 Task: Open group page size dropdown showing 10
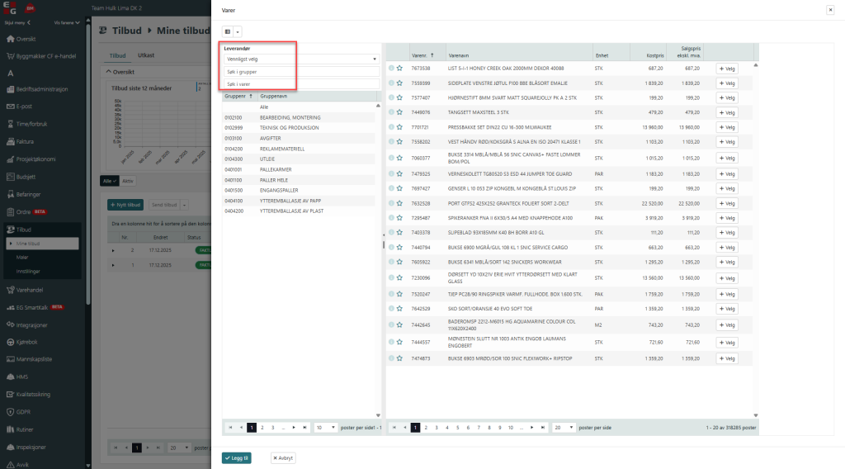click(x=326, y=428)
